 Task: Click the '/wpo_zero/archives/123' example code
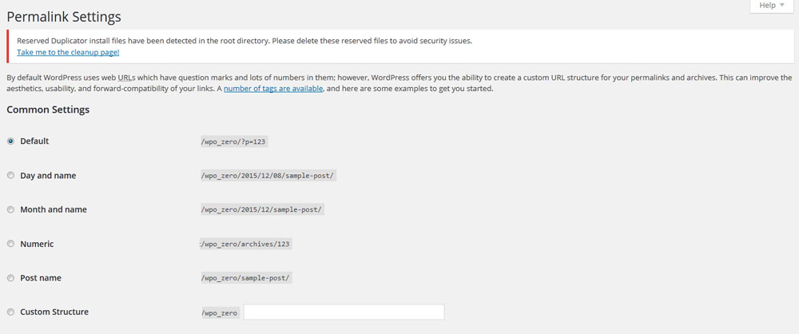[x=246, y=245]
